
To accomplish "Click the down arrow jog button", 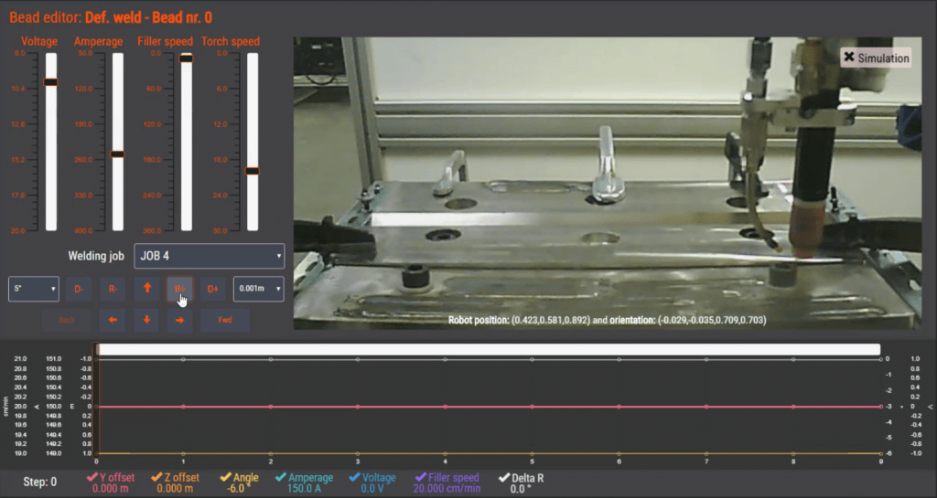I will coord(146,320).
